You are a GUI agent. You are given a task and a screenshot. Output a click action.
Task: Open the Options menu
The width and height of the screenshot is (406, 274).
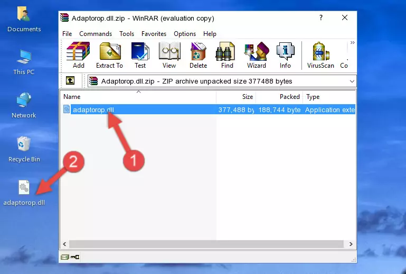click(x=185, y=34)
